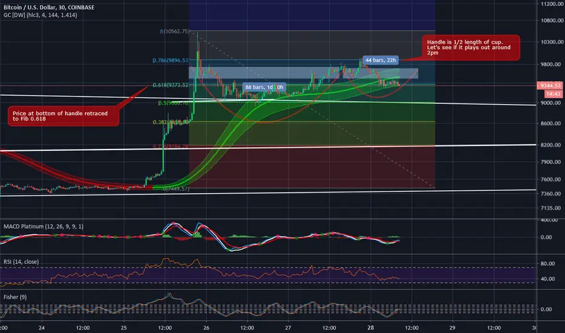Click 0.00 on the MACD pane scale
Screen dimensions: 565x333
point(546,237)
